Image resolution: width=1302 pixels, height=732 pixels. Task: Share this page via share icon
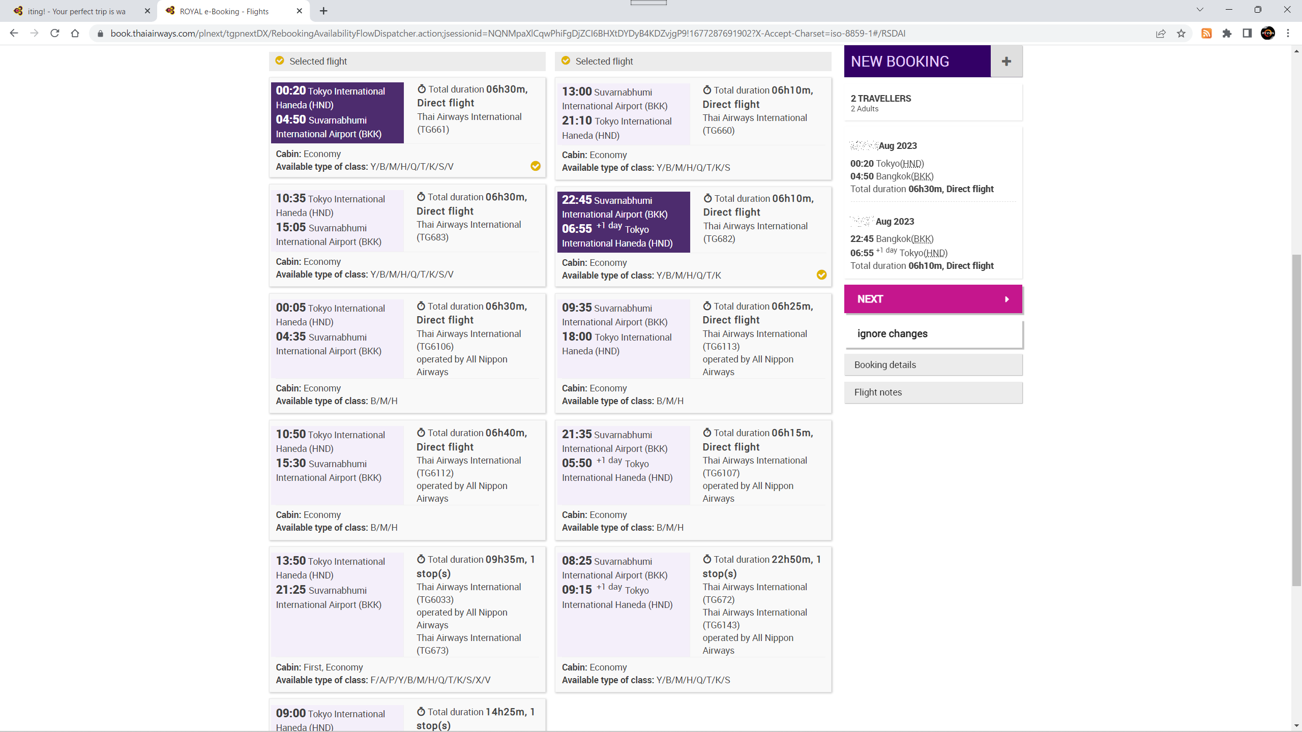pos(1161,34)
